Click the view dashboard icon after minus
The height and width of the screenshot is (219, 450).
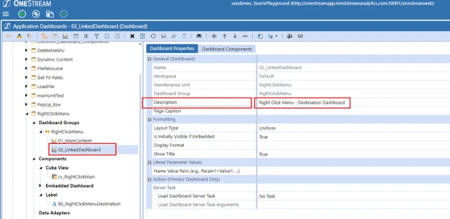click(x=260, y=36)
